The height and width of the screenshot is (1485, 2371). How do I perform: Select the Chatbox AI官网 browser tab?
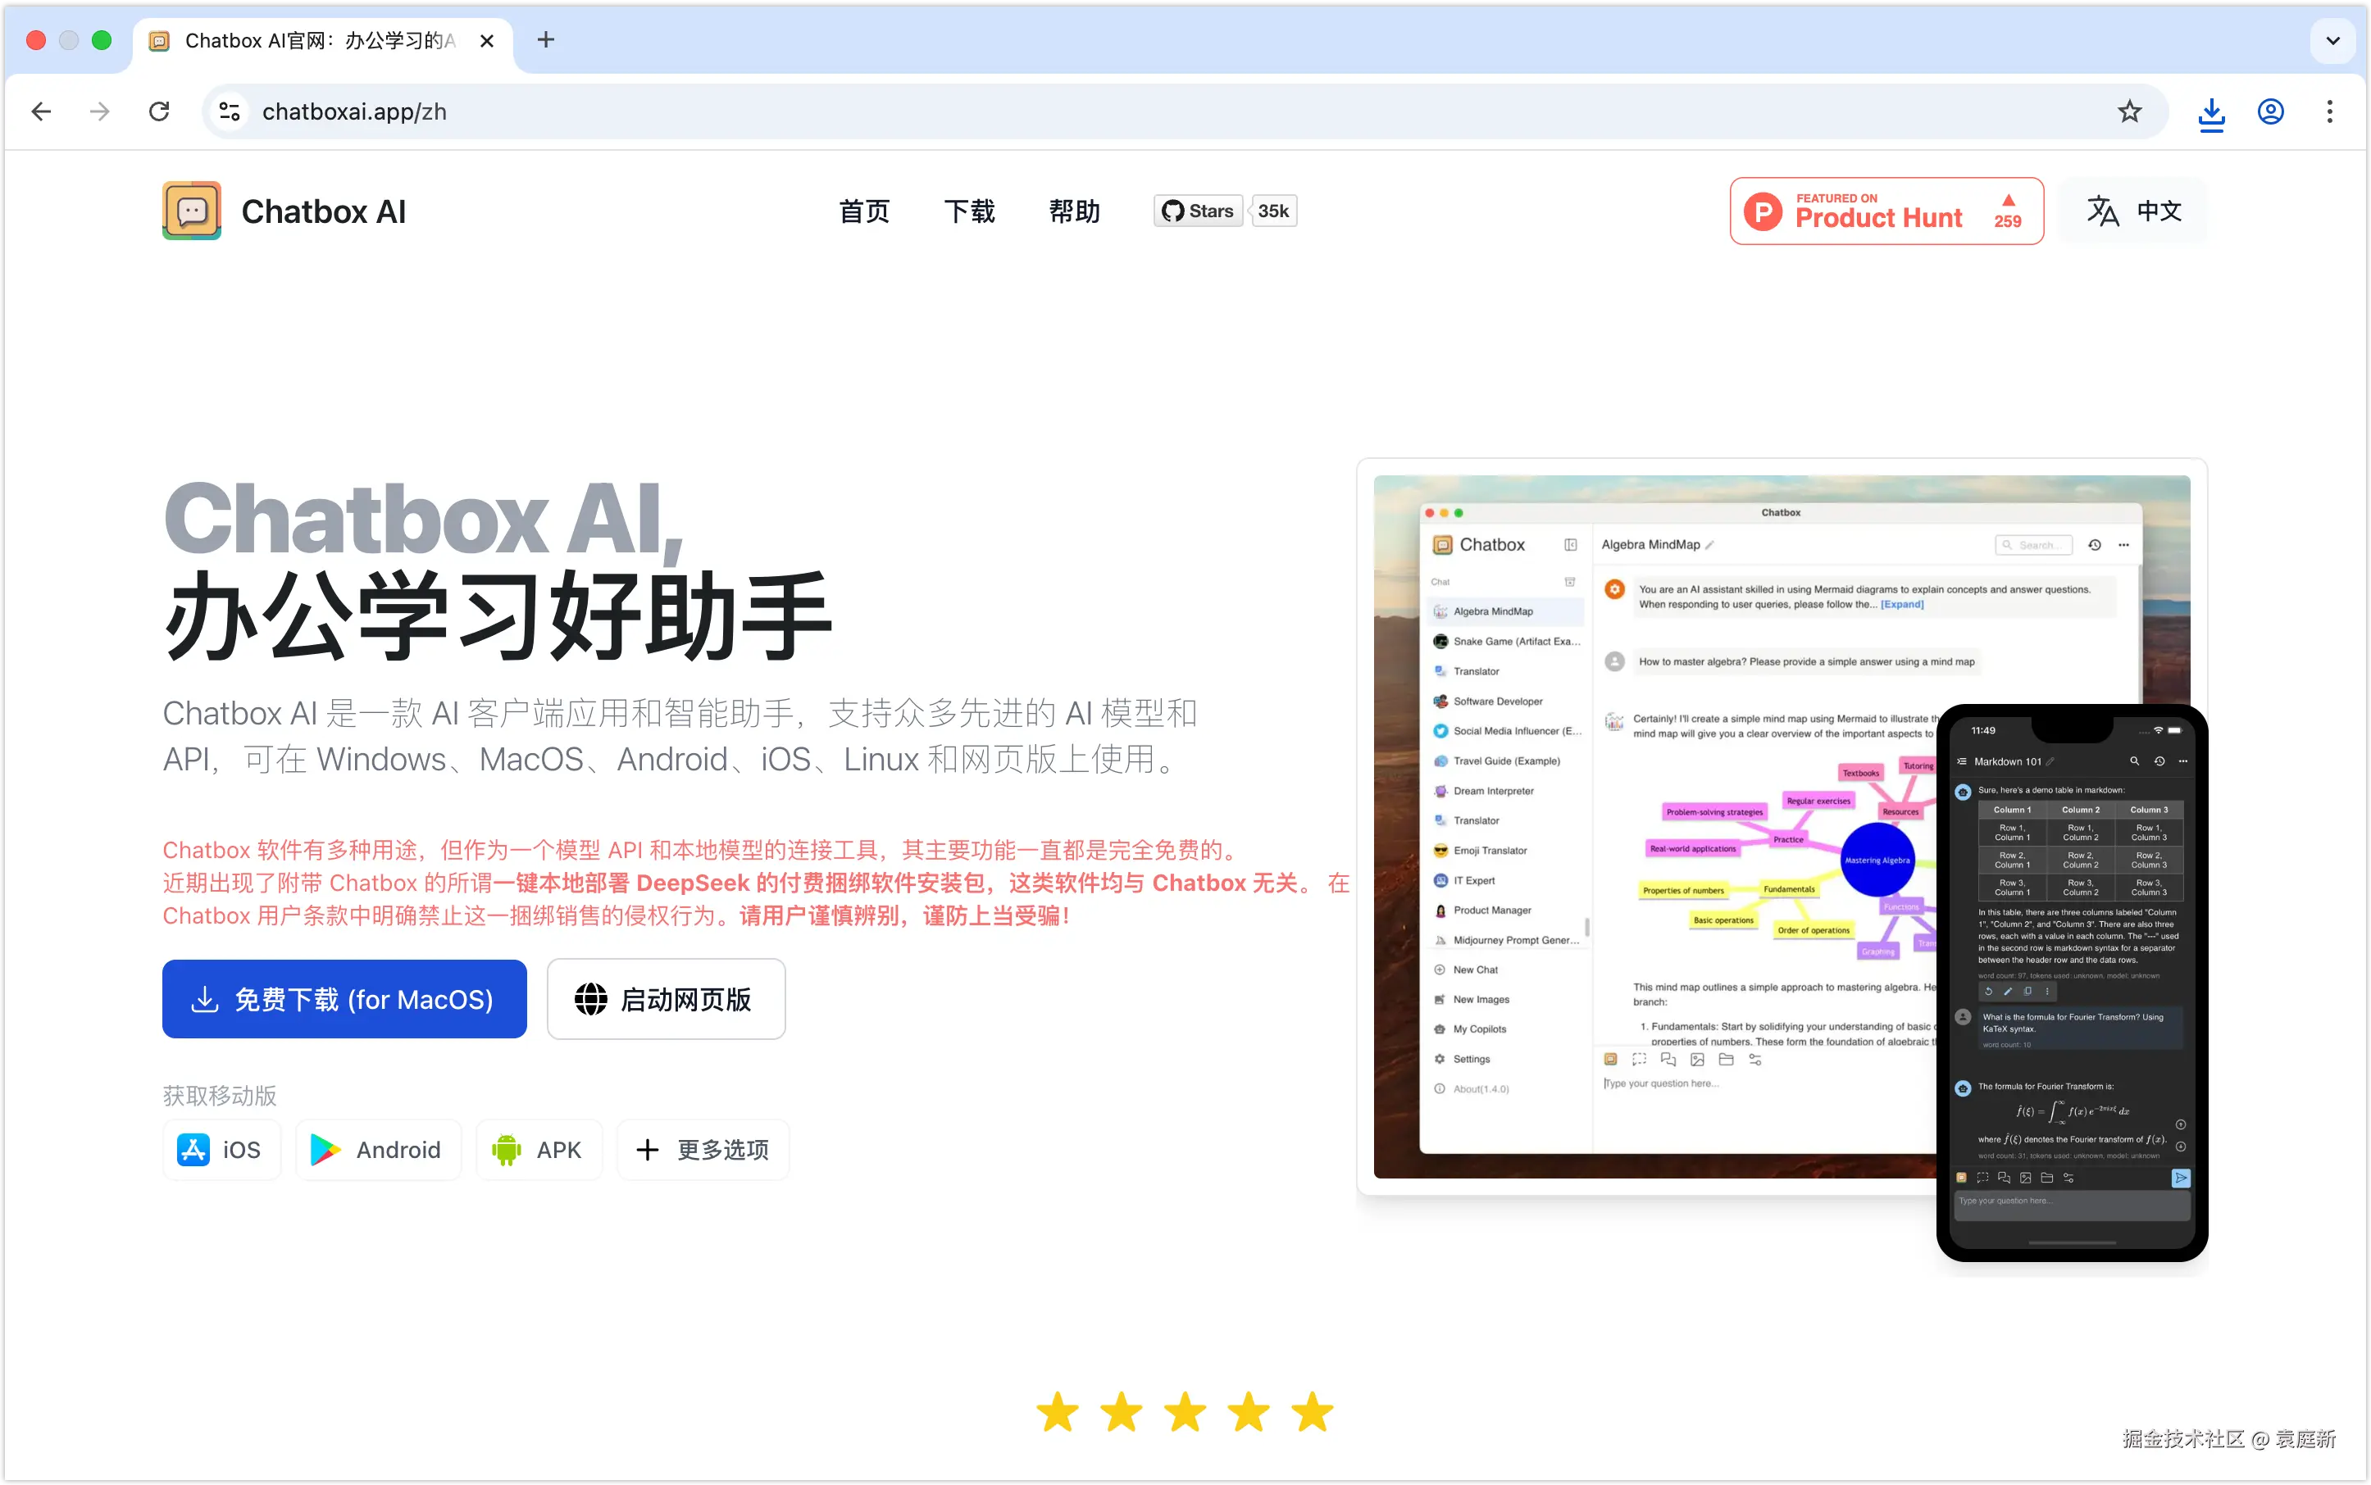point(322,40)
